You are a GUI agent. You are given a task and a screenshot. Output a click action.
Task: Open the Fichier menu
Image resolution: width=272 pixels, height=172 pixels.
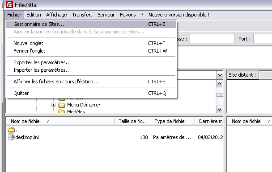click(14, 15)
